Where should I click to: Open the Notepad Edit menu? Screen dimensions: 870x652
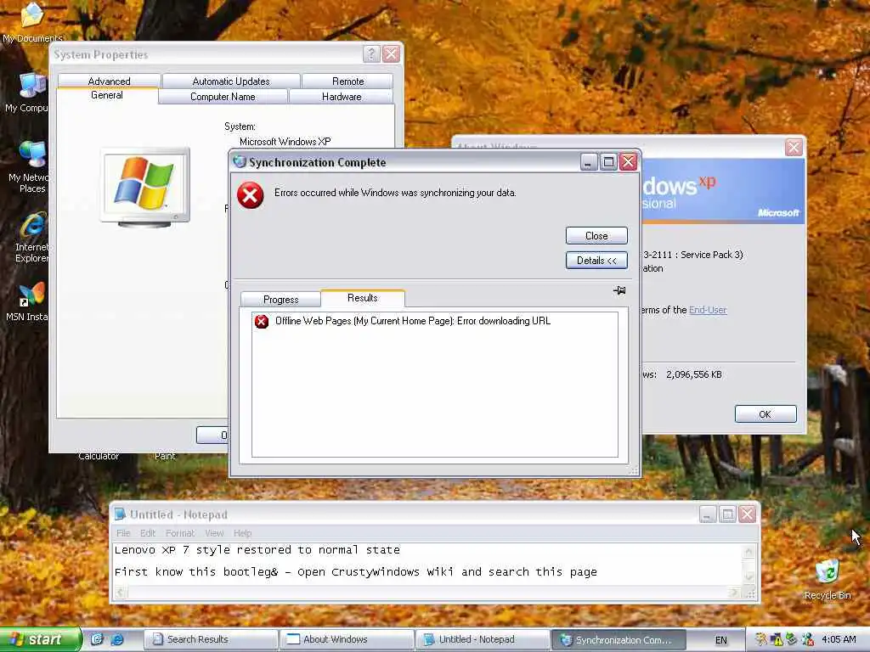click(148, 533)
